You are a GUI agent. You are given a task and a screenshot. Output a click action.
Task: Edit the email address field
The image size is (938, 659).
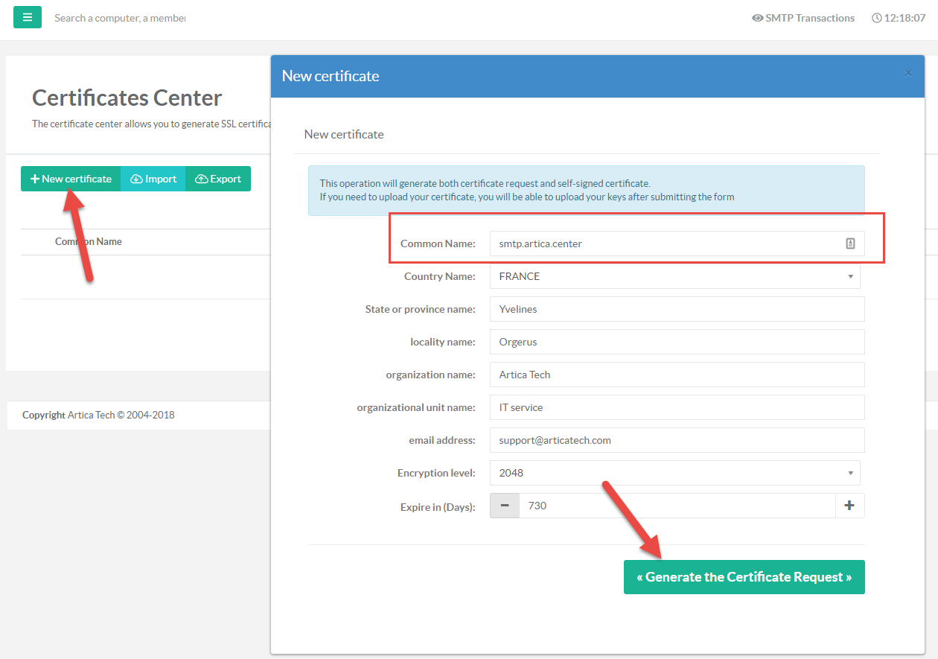[676, 440]
